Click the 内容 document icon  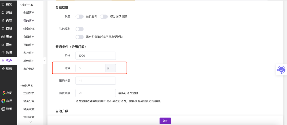(x=3, y=20)
